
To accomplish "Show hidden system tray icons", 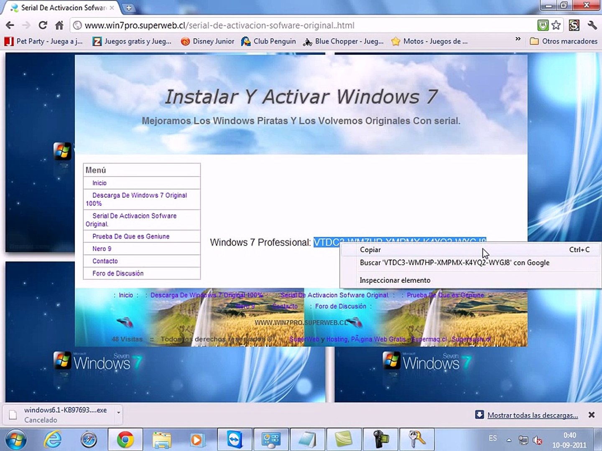I will tap(509, 440).
